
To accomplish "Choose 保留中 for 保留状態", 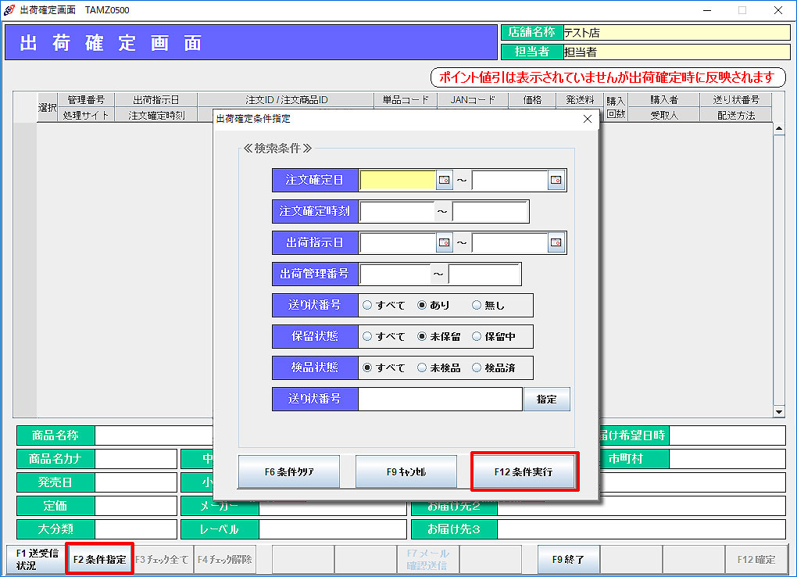I will [x=477, y=336].
